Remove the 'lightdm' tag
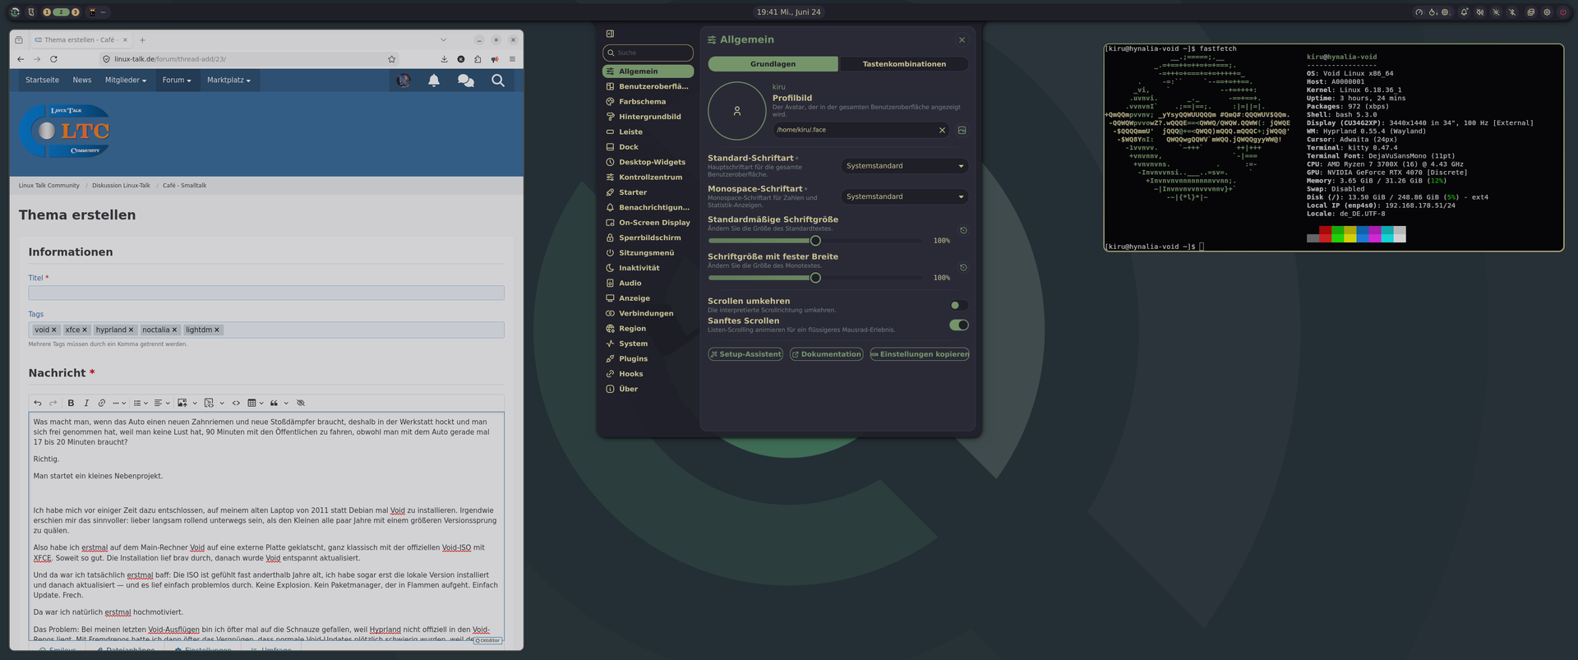The image size is (1578, 660). tap(217, 330)
